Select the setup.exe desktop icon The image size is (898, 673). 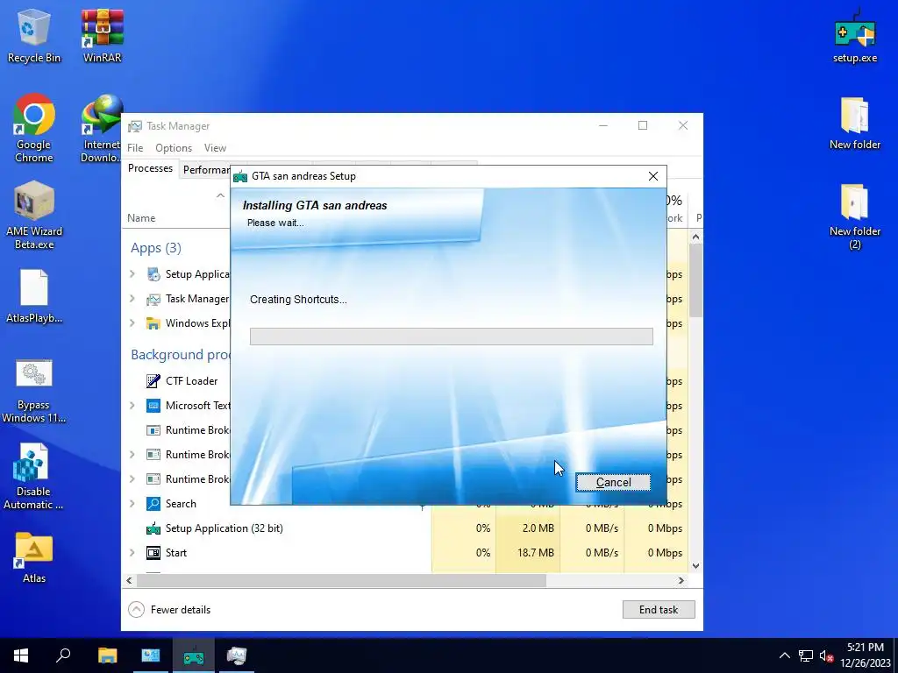pyautogui.click(x=854, y=35)
